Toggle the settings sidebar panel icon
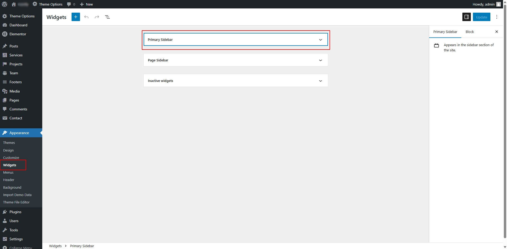The image size is (507, 249). 466,17
